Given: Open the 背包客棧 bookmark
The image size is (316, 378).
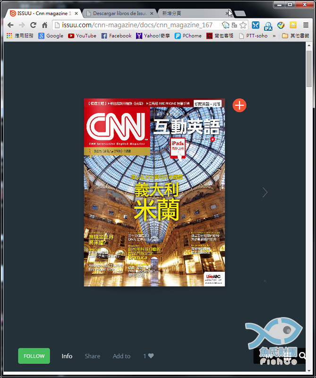Looking at the screenshot, I should [x=220, y=36].
